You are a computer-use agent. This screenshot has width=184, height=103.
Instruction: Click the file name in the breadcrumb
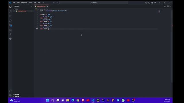[x=41, y=9]
